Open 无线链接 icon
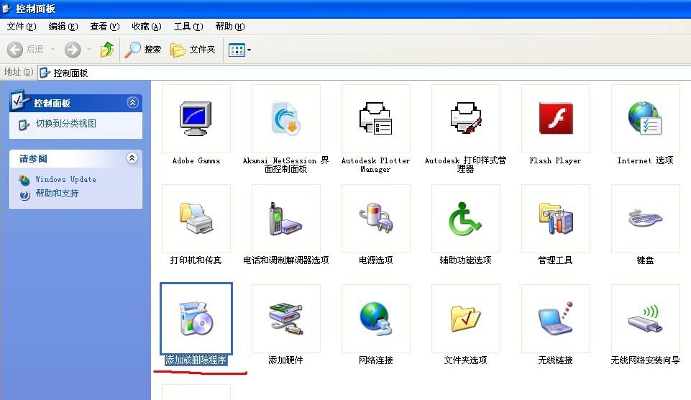Image resolution: width=691 pixels, height=400 pixels. tap(556, 319)
